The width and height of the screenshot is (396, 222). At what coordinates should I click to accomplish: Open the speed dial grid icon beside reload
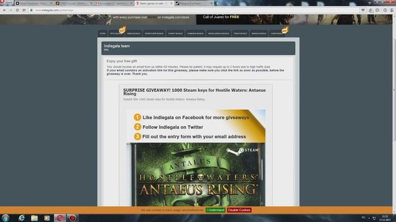point(24,10)
